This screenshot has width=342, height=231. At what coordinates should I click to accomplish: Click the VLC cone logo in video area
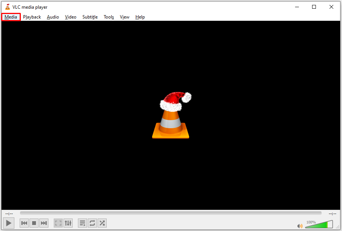pyautogui.click(x=171, y=115)
